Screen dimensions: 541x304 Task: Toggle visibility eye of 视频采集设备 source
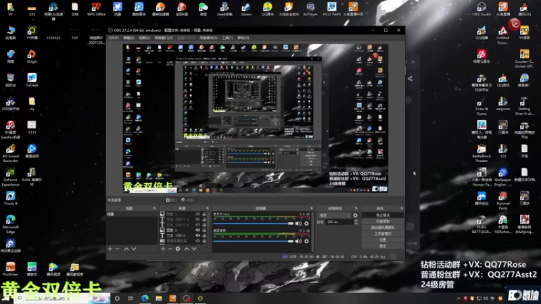pos(197,240)
